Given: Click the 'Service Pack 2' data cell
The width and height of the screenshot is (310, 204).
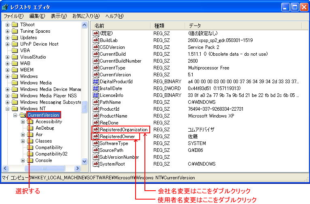Looking at the screenshot, I should (x=204, y=47).
